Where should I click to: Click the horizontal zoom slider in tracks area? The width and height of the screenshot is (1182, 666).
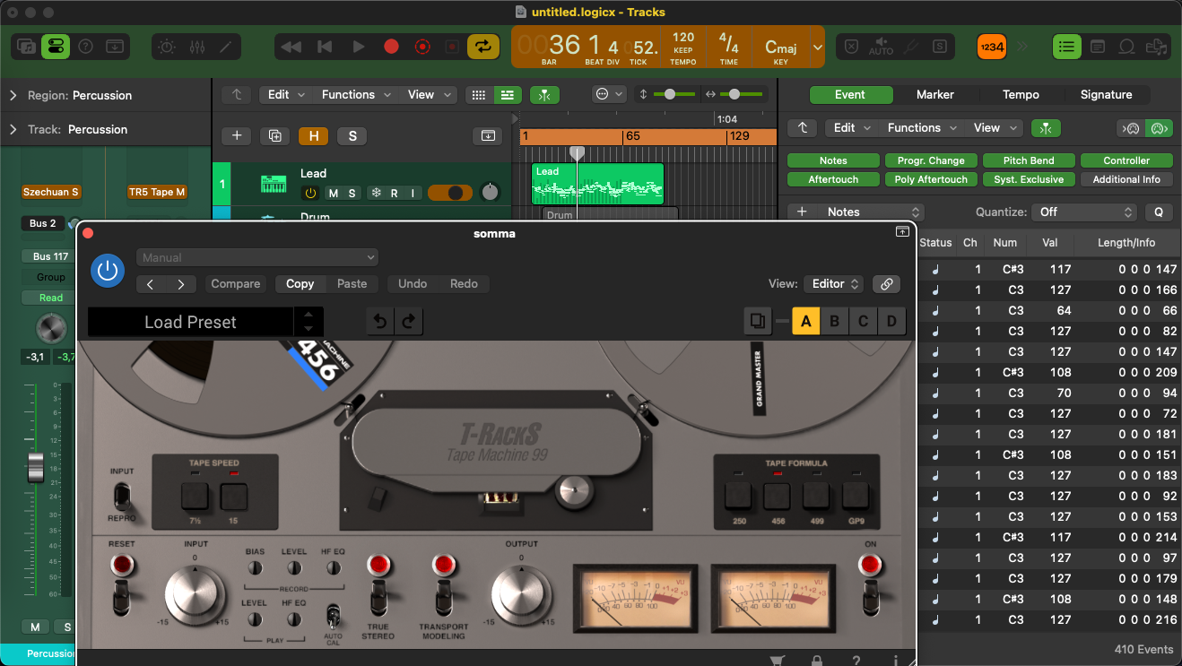click(x=734, y=95)
